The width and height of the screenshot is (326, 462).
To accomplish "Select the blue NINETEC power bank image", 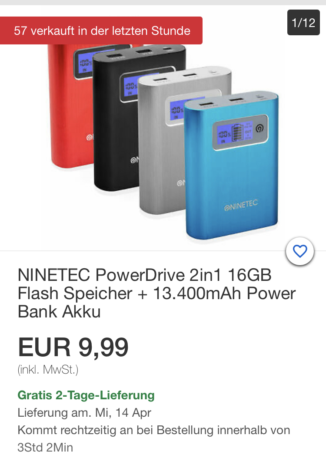I will [x=231, y=166].
